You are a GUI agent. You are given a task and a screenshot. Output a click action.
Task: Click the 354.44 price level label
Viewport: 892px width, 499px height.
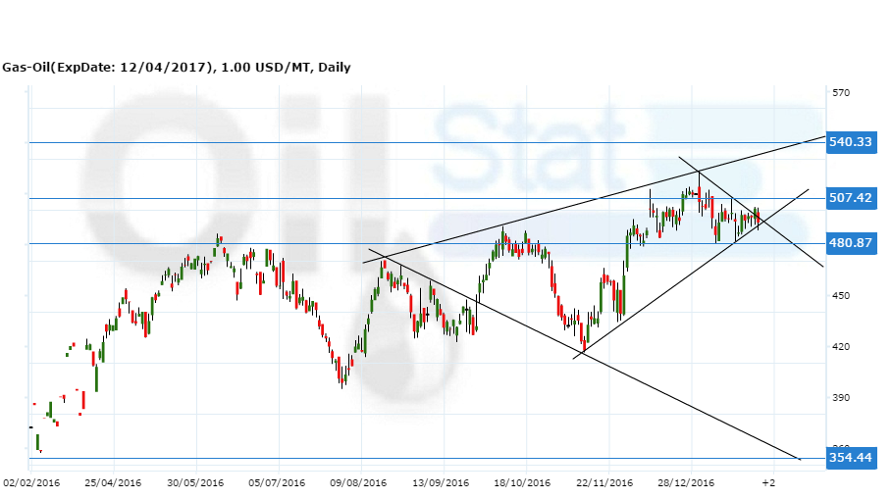850,458
